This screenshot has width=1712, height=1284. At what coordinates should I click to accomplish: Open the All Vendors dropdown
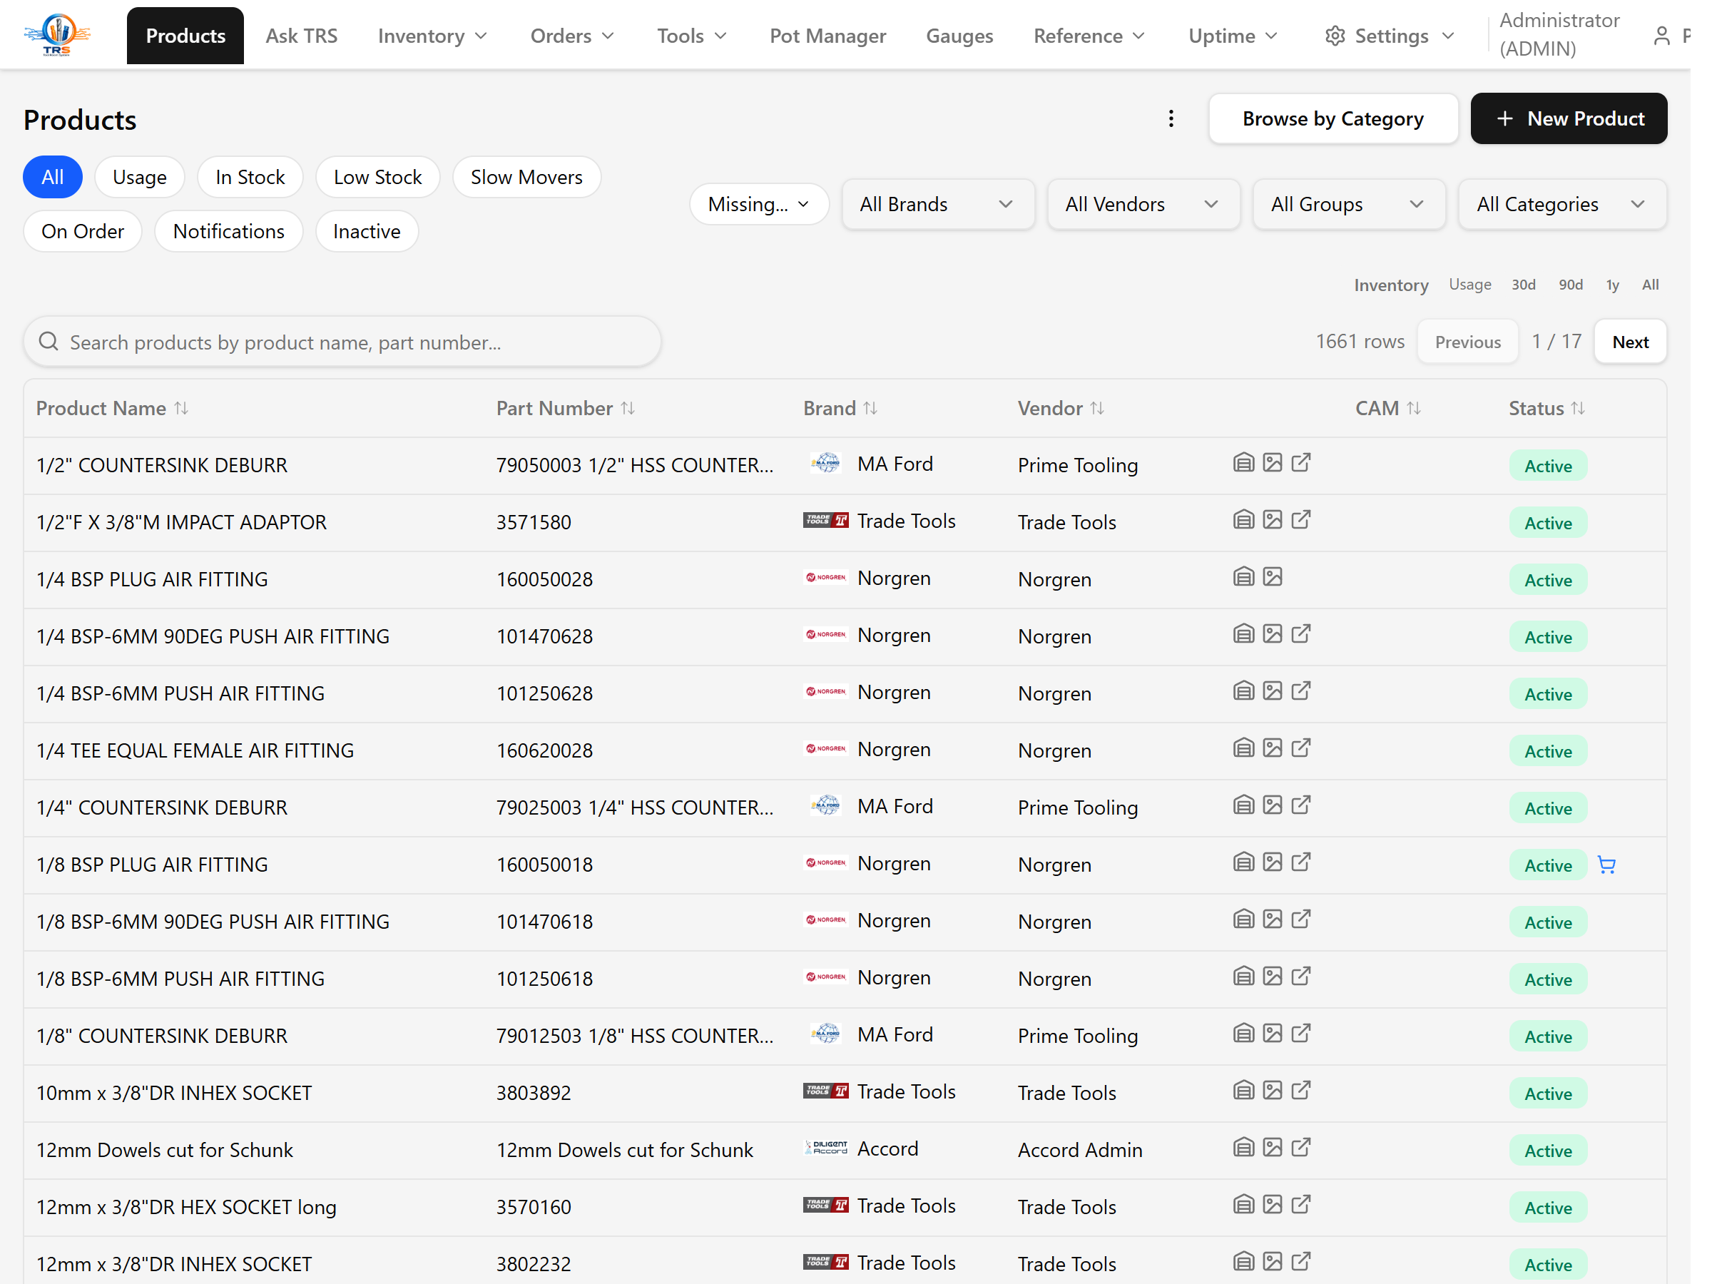click(x=1143, y=204)
